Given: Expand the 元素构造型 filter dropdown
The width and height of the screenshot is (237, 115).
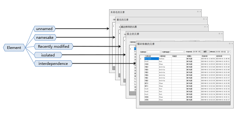Looking at the screenshot, I should [177, 52].
